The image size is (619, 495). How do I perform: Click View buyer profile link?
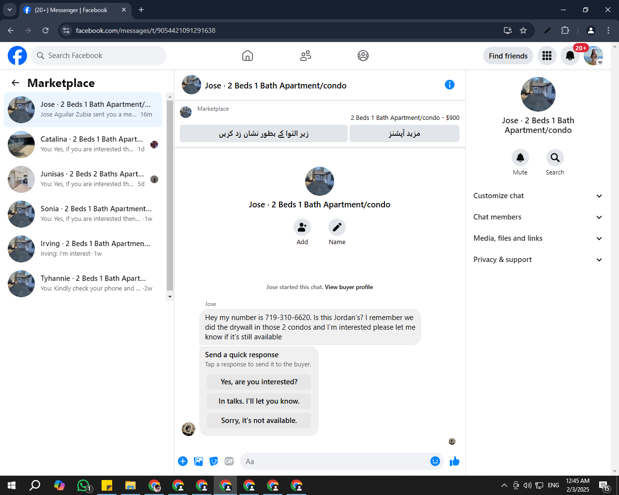coord(349,287)
